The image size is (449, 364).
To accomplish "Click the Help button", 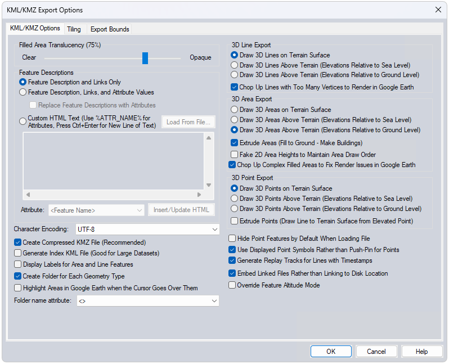I will pyautogui.click(x=421, y=351).
